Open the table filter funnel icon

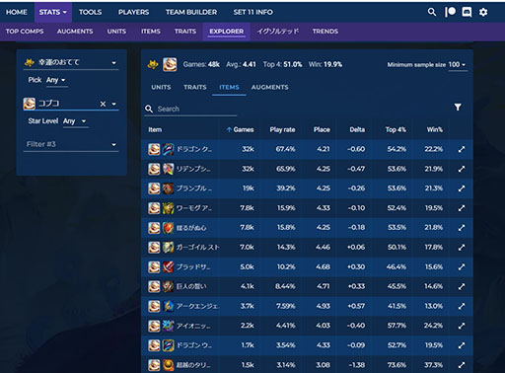(458, 107)
